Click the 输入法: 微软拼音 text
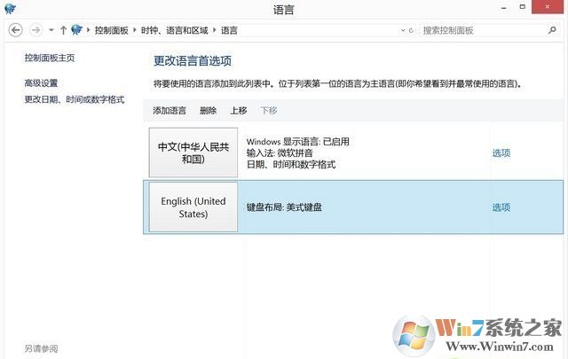 (280, 153)
